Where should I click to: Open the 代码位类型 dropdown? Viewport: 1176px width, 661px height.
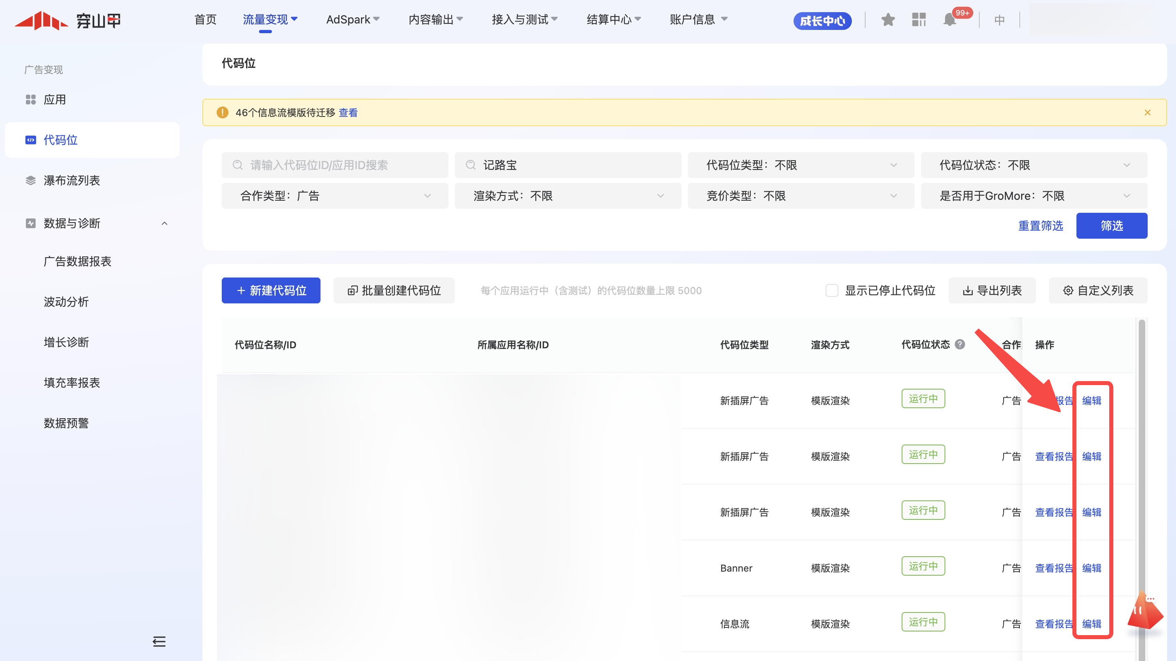click(801, 165)
